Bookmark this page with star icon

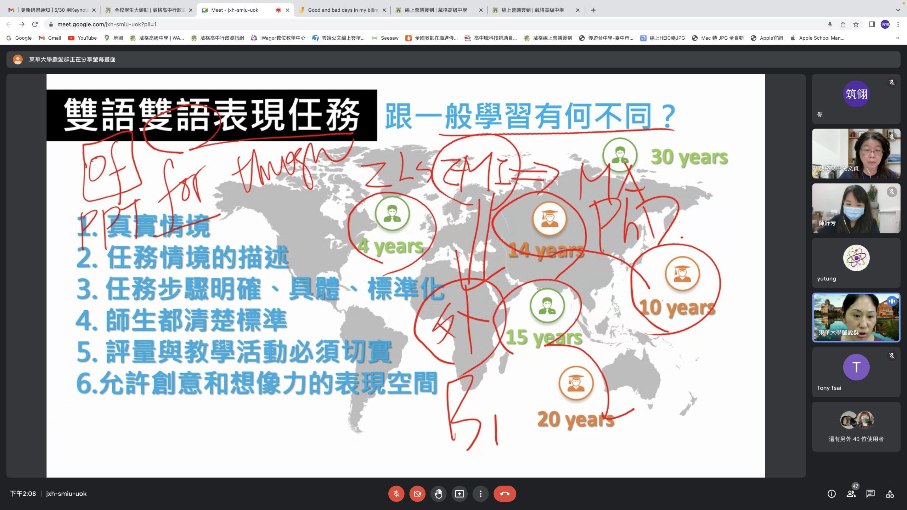(x=856, y=24)
